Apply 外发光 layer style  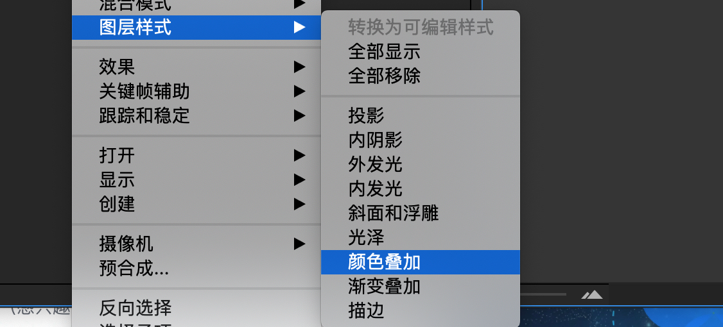point(420,164)
